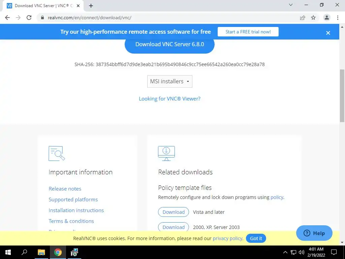This screenshot has width=345, height=259.
Task: Open the volume control tray icon
Action: click(x=302, y=252)
